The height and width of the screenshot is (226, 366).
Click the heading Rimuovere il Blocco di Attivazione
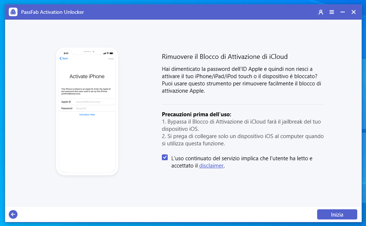pos(225,57)
